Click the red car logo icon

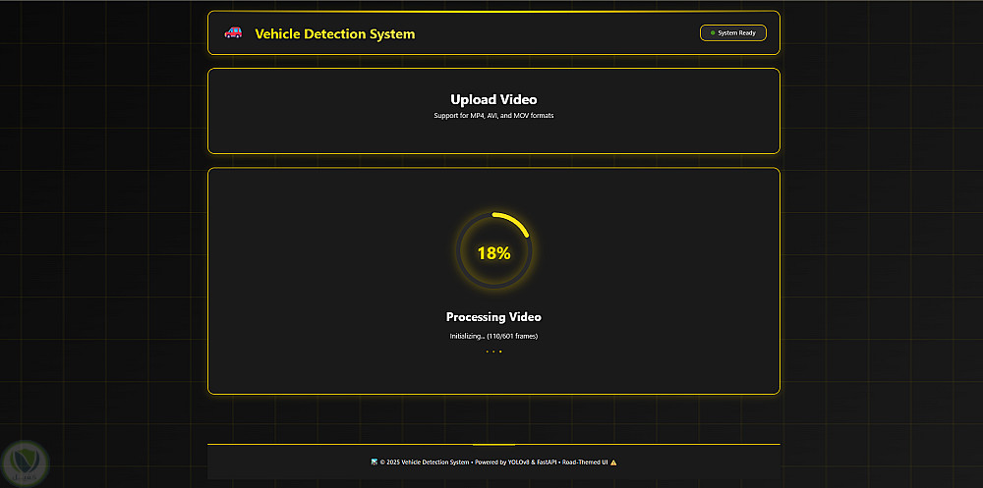pos(233,33)
